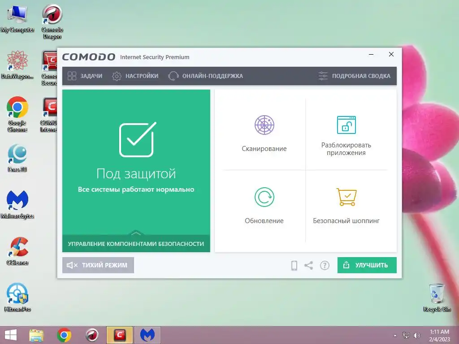The image size is (459, 344).
Task: Click the volume speaker tray icon
Action: pyautogui.click(x=416, y=335)
